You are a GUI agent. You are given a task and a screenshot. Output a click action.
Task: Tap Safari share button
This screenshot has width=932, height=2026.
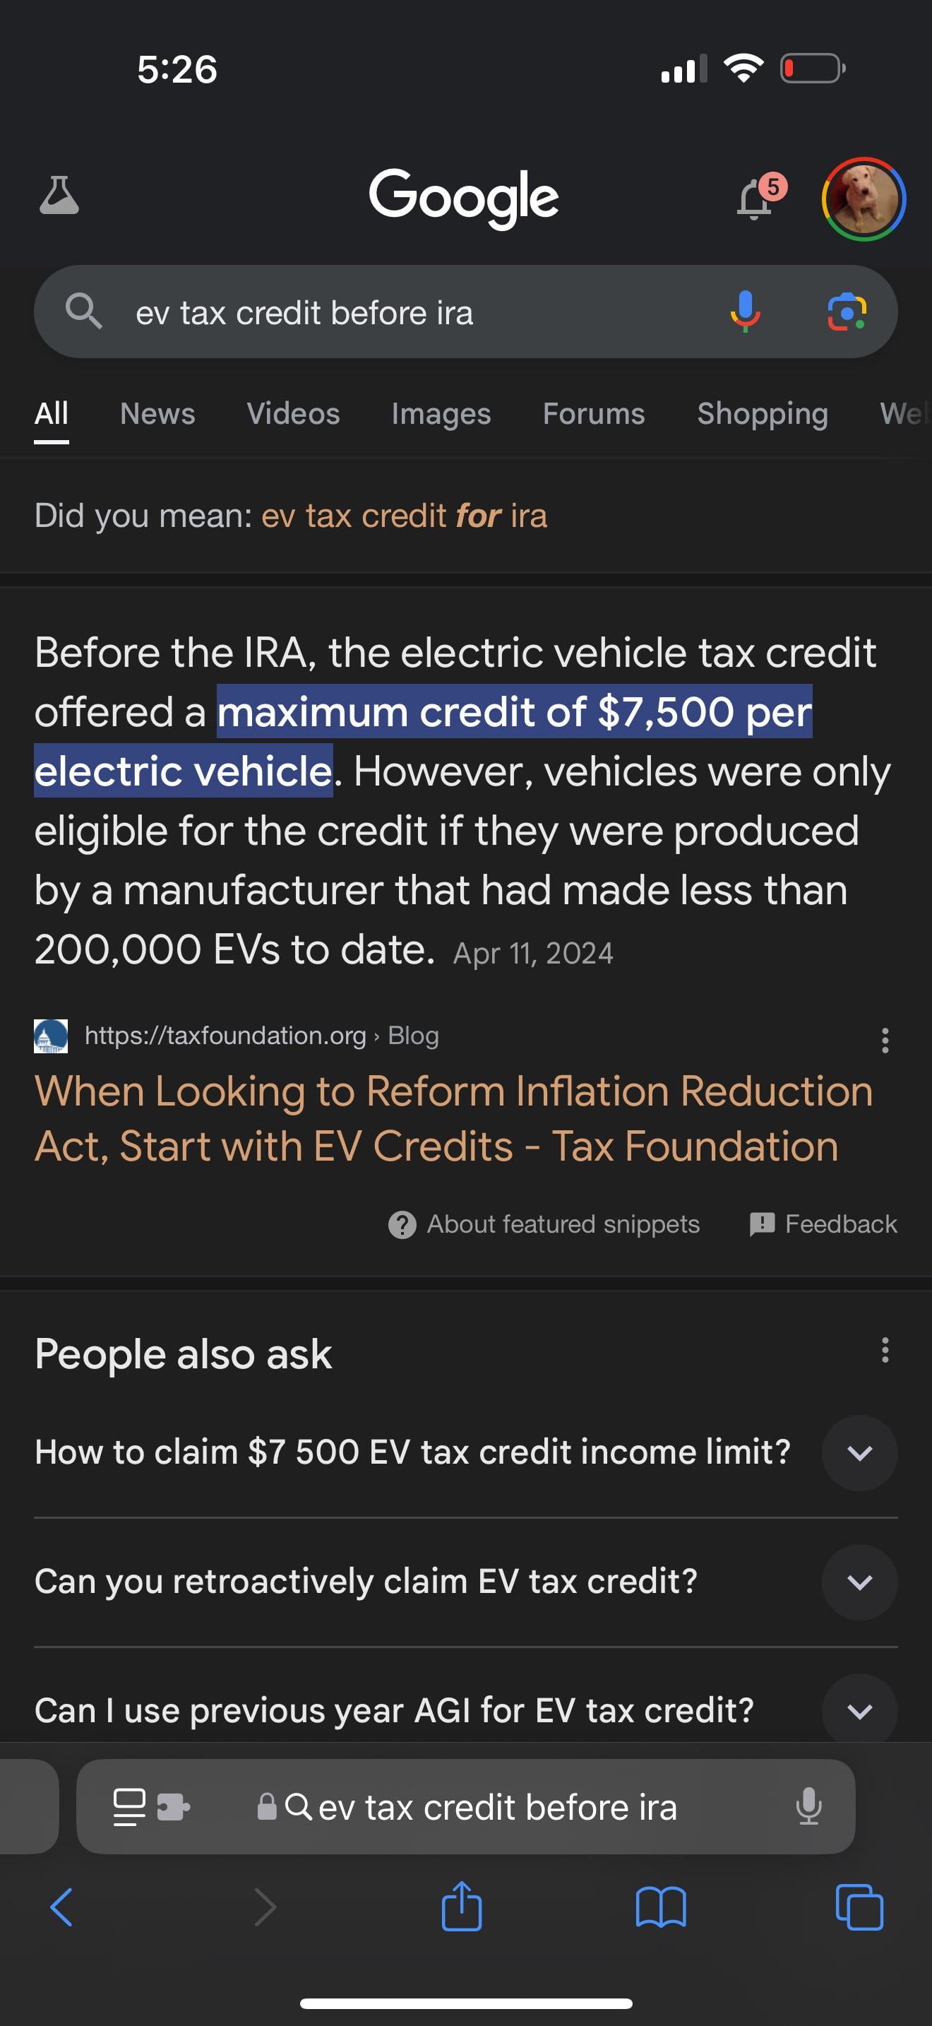(x=461, y=1907)
